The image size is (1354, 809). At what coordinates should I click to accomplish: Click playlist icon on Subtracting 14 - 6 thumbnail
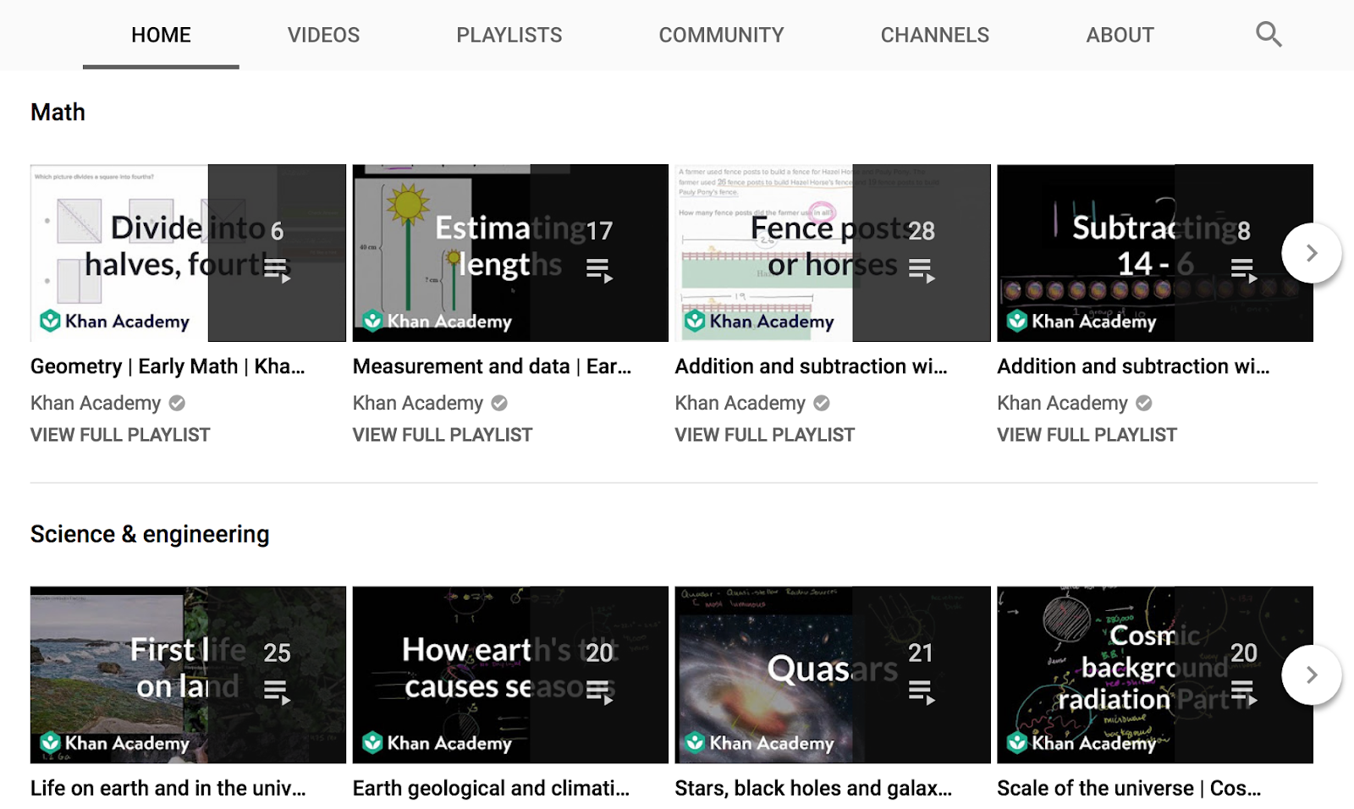click(1243, 271)
